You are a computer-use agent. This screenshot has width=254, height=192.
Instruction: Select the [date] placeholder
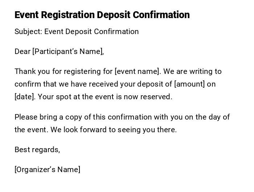click(25, 97)
